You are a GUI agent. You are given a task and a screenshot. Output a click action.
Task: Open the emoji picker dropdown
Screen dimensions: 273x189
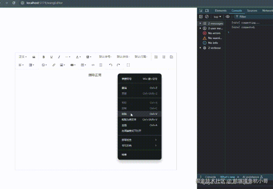(44, 65)
